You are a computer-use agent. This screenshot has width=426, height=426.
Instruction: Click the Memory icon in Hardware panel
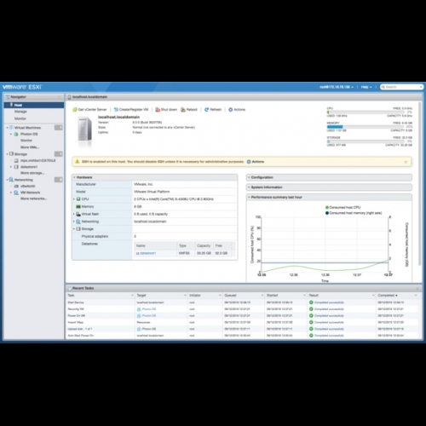(78, 206)
